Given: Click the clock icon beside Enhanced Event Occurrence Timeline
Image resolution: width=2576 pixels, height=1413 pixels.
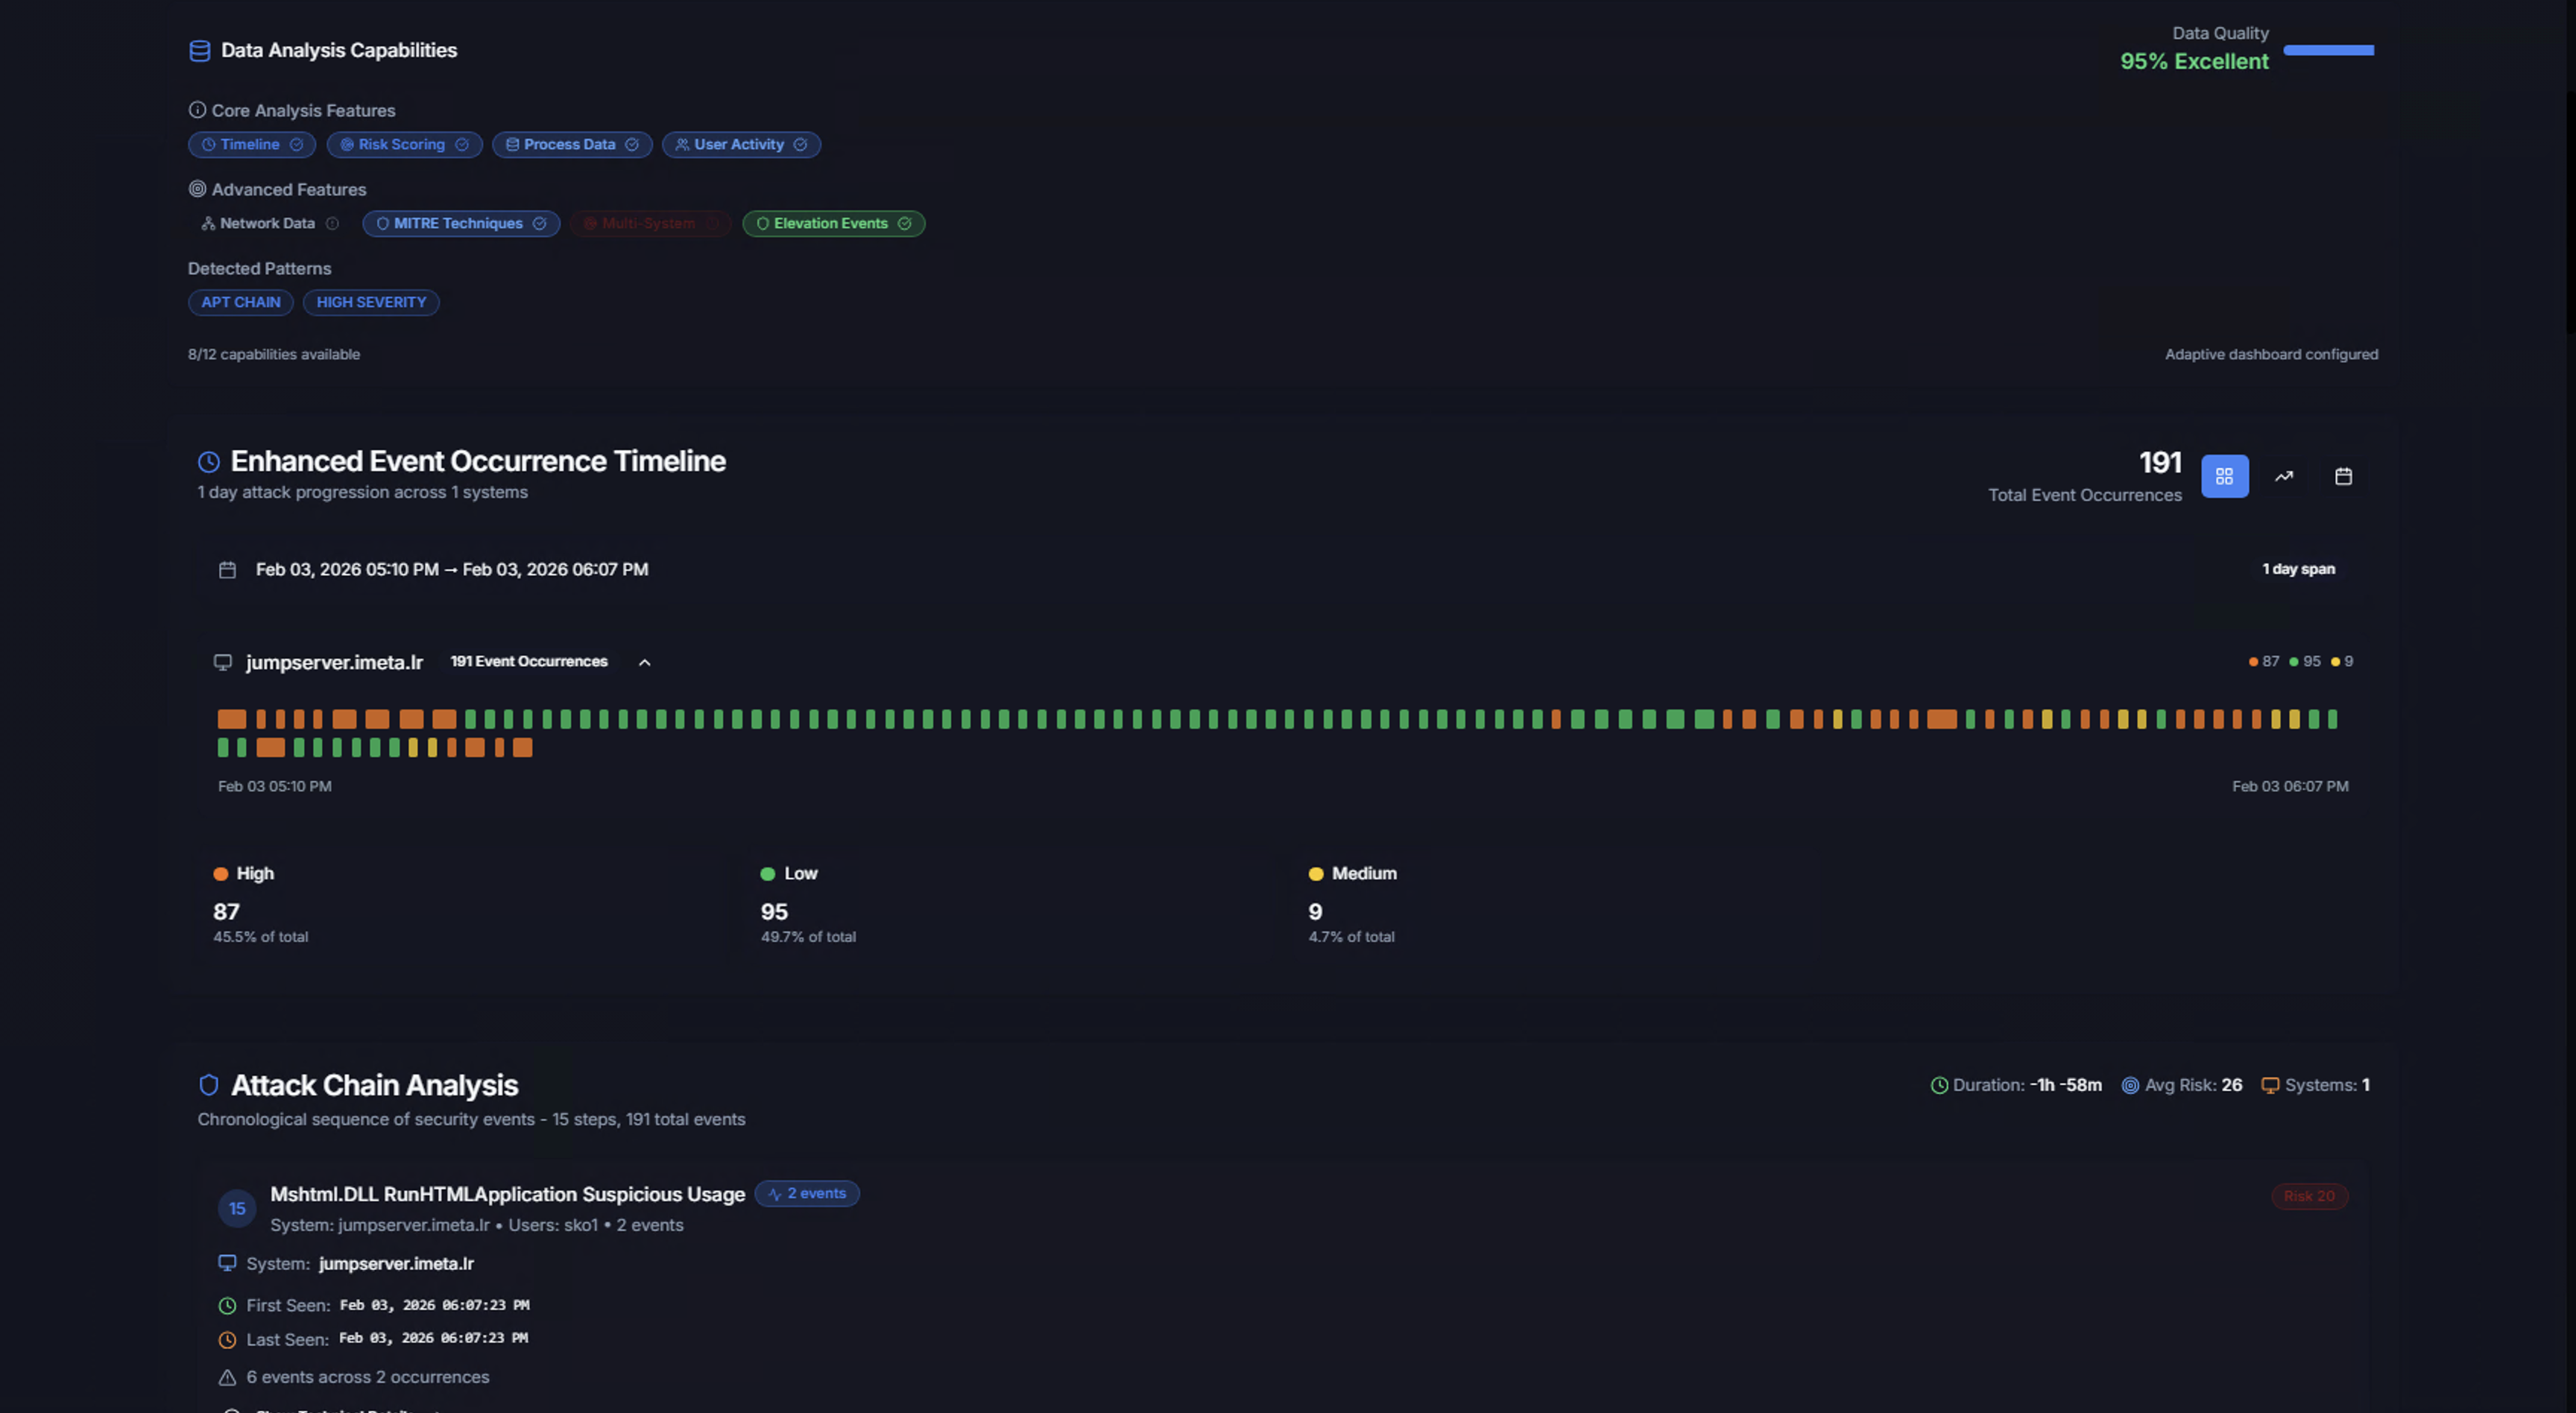Looking at the screenshot, I should [x=208, y=461].
